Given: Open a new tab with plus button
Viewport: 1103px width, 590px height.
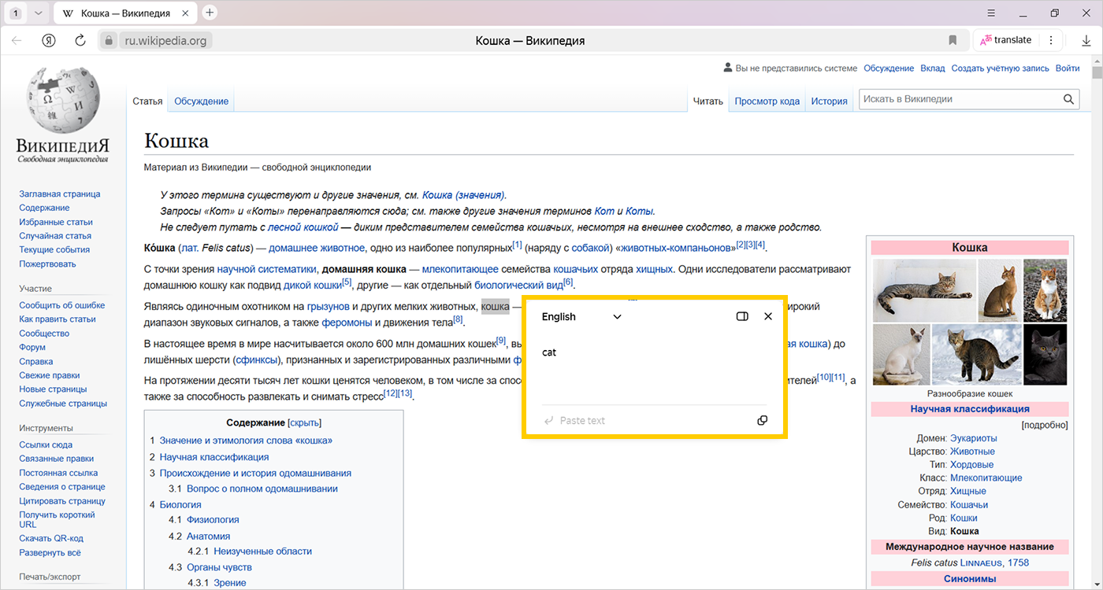Looking at the screenshot, I should click(210, 13).
